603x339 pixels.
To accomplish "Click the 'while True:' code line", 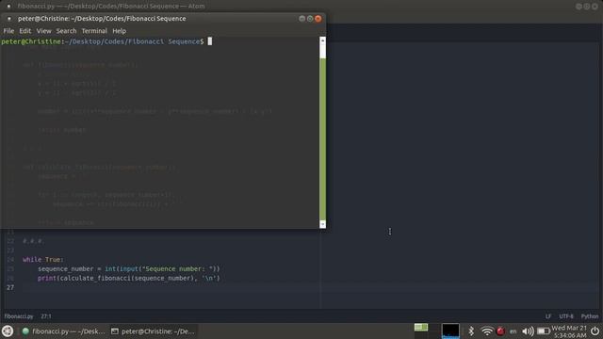I will point(43,260).
